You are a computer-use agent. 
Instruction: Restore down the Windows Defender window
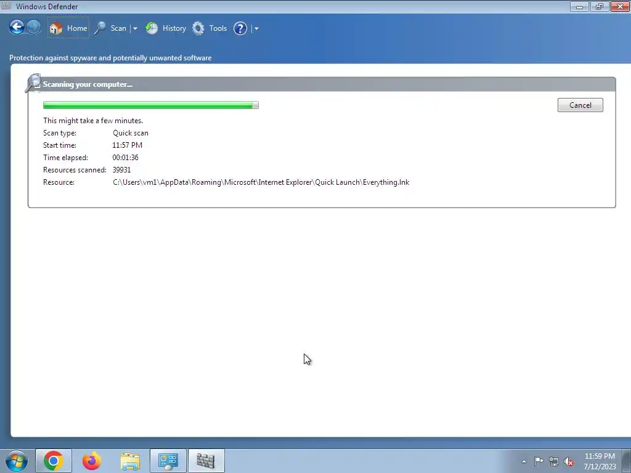pos(599,6)
